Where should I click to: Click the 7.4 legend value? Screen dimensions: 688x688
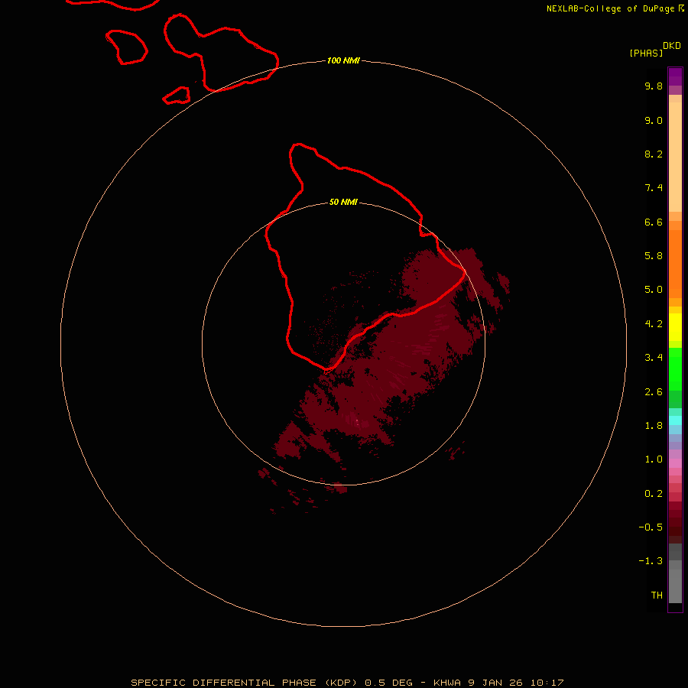click(654, 188)
